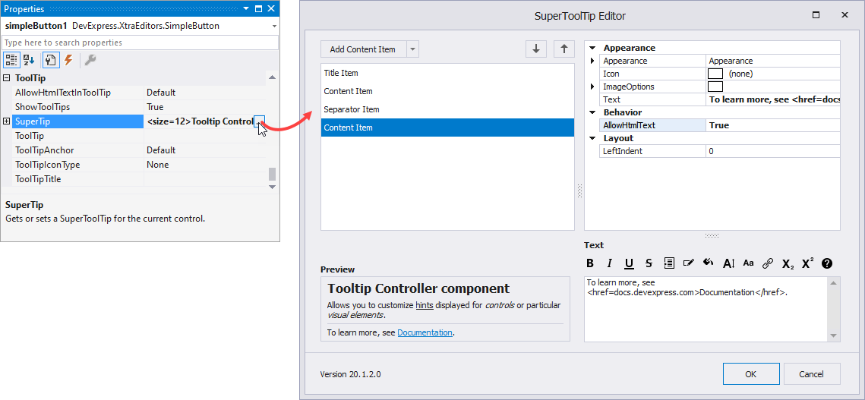
Task: Open Properties window position menu arrow
Action: (x=245, y=9)
